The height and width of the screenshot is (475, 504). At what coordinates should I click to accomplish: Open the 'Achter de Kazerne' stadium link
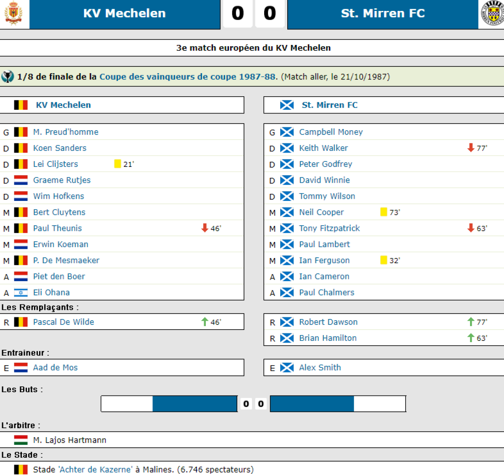(x=96, y=470)
